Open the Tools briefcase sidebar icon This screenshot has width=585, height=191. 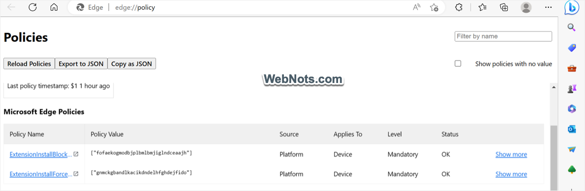[x=572, y=68]
